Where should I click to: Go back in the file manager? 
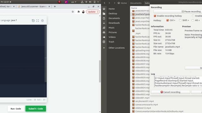coord(104,3)
